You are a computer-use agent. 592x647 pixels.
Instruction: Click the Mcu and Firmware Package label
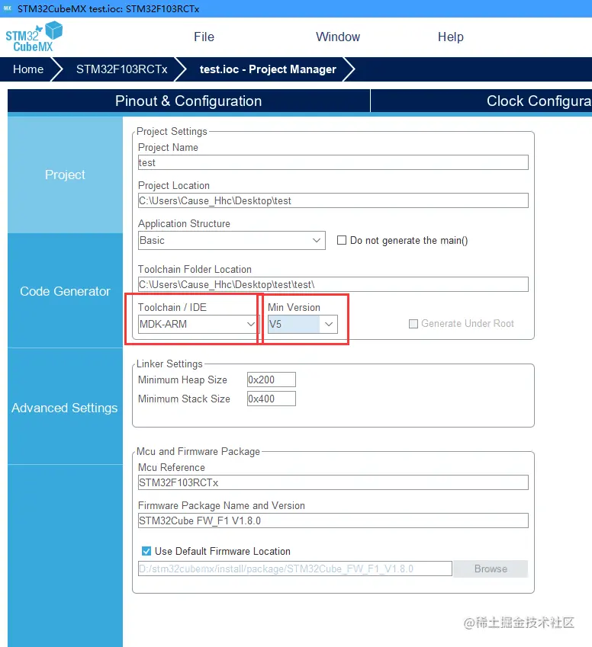pos(198,451)
